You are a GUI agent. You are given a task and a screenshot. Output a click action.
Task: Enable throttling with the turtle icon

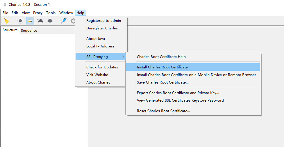40,21
